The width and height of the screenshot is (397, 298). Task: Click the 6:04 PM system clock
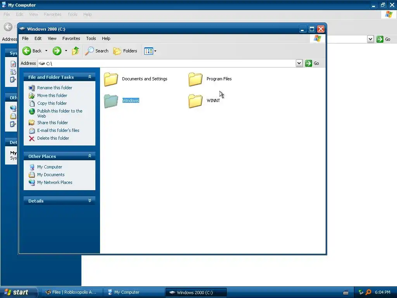point(383,292)
